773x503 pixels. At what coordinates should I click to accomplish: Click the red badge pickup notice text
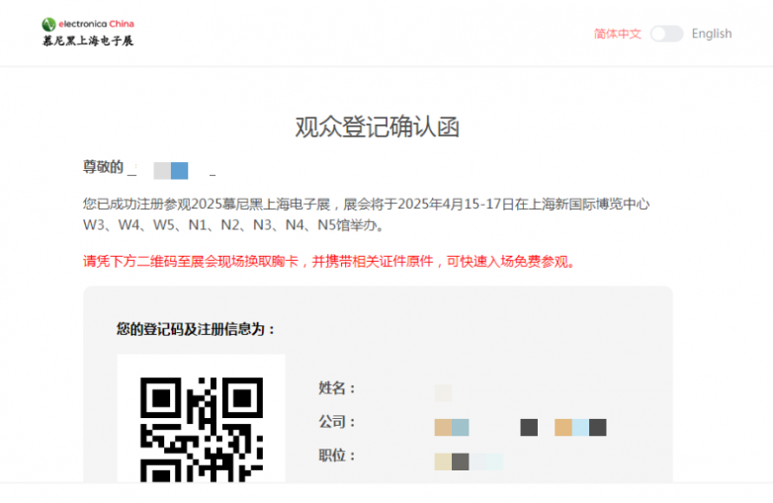329,262
